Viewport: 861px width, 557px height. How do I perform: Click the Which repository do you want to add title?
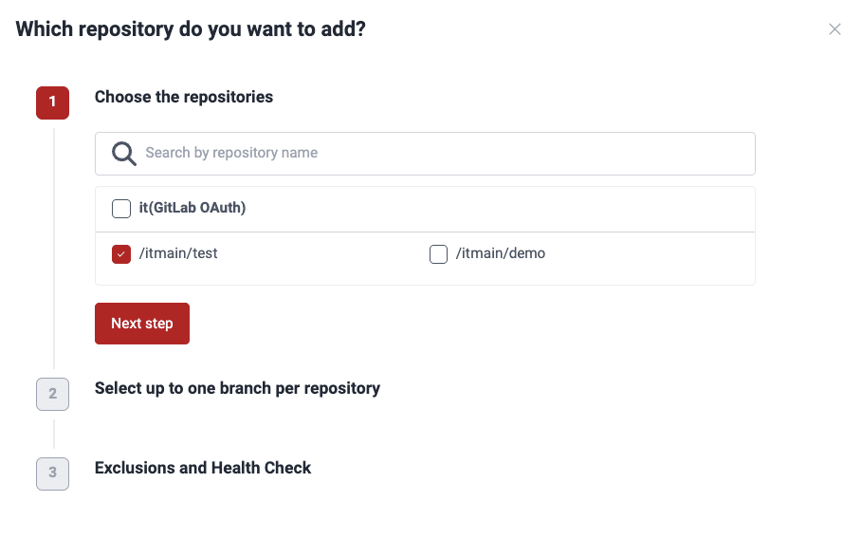point(191,29)
